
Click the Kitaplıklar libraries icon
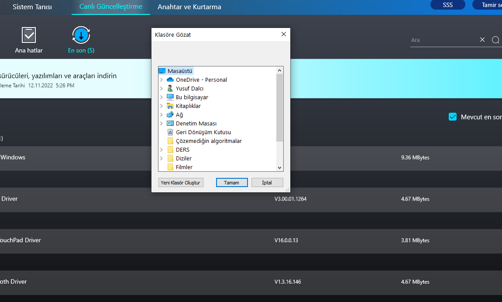tap(170, 106)
